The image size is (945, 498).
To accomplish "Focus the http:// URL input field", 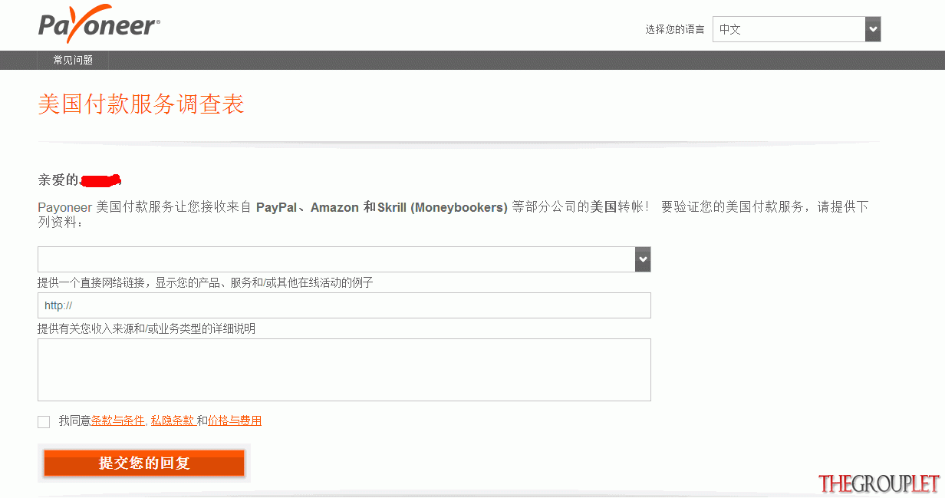I will point(344,305).
